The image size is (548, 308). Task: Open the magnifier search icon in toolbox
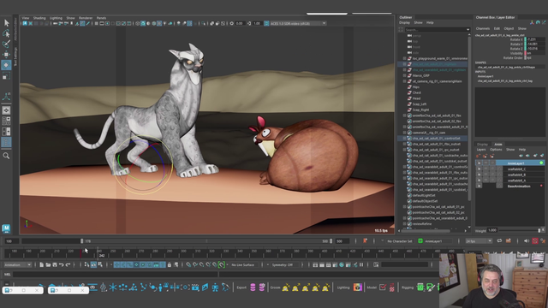click(6, 156)
